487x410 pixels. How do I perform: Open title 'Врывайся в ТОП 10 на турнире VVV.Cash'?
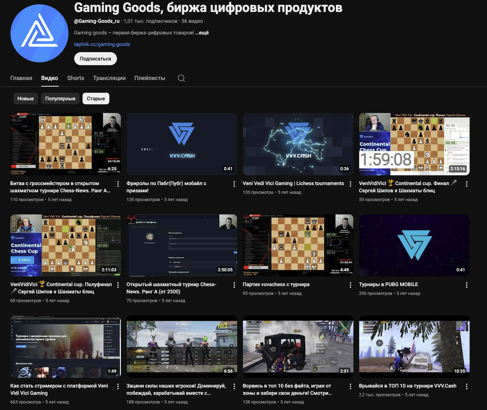click(408, 386)
